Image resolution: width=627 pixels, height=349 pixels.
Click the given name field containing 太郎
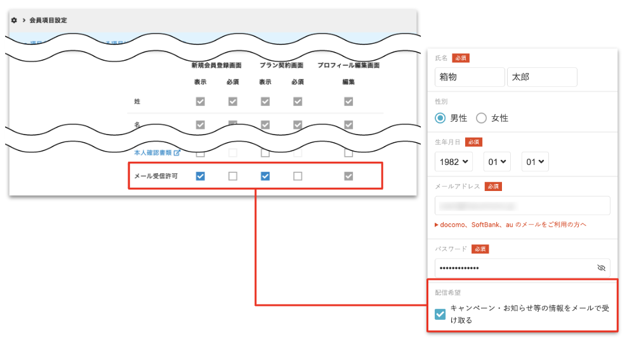[x=542, y=77]
